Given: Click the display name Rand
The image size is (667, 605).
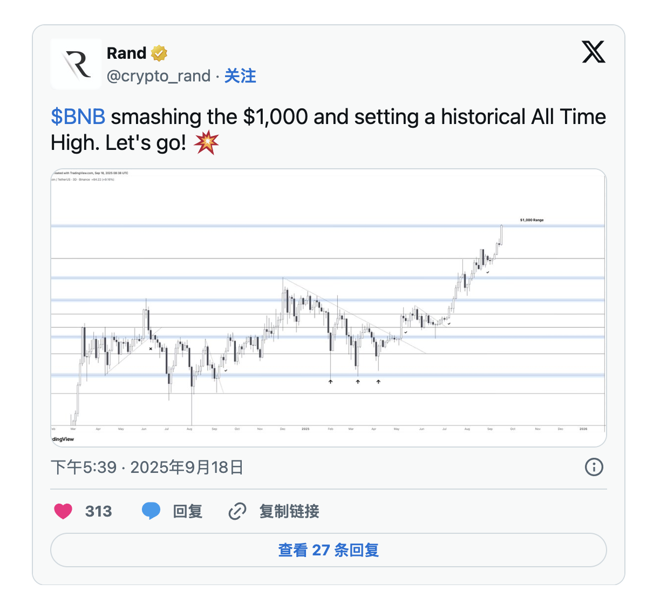Looking at the screenshot, I should (x=126, y=53).
